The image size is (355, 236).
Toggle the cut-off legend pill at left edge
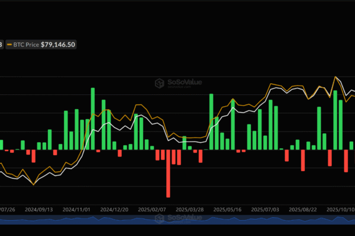(2, 44)
